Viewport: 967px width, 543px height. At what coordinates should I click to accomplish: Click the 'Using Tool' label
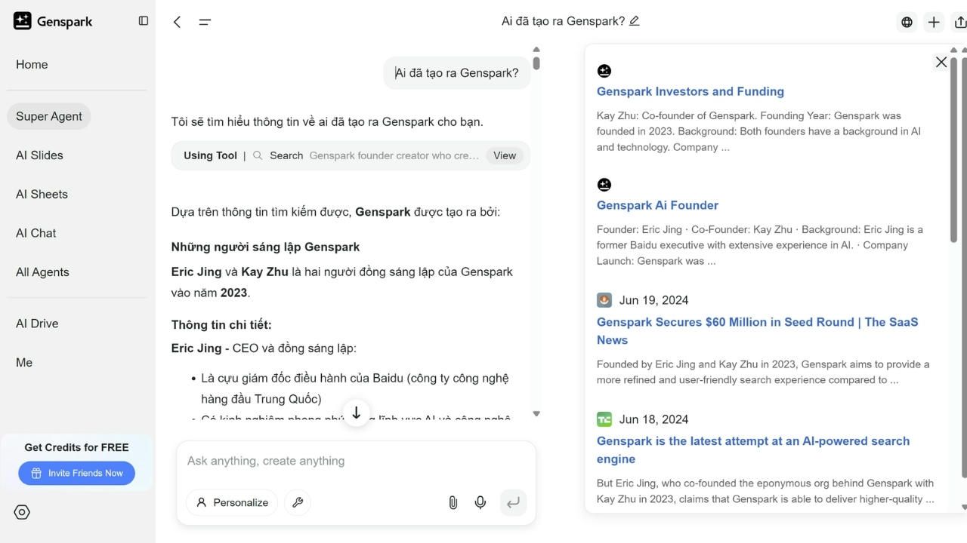(210, 155)
